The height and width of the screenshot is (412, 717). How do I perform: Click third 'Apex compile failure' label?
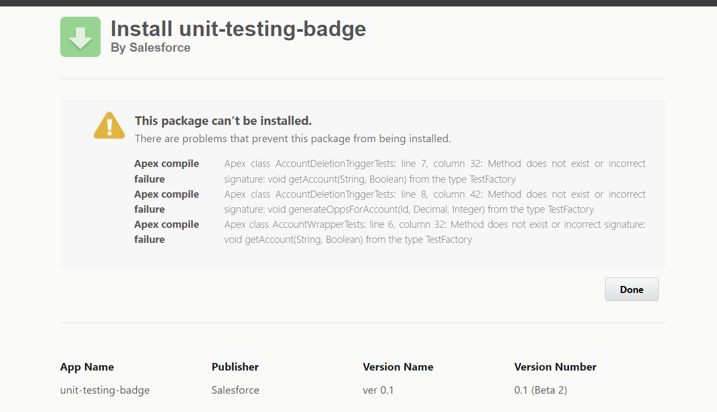coord(166,232)
